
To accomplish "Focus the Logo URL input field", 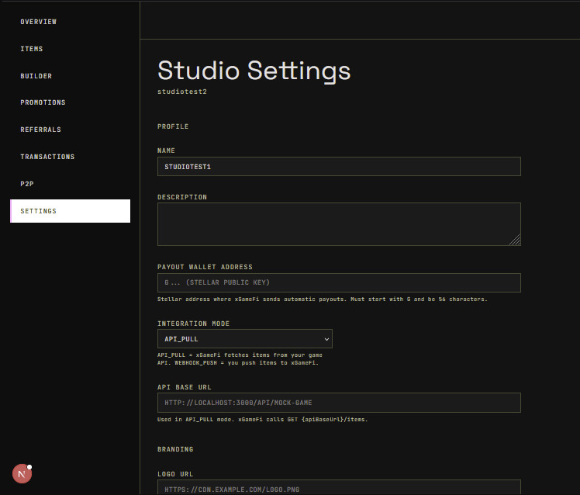I will pos(339,488).
